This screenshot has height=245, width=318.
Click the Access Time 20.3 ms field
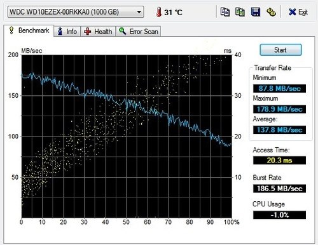coord(279,161)
